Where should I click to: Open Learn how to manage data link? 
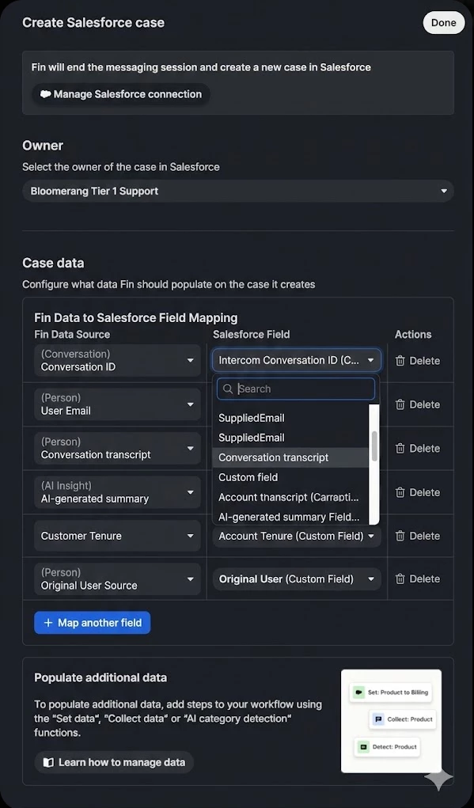point(114,762)
